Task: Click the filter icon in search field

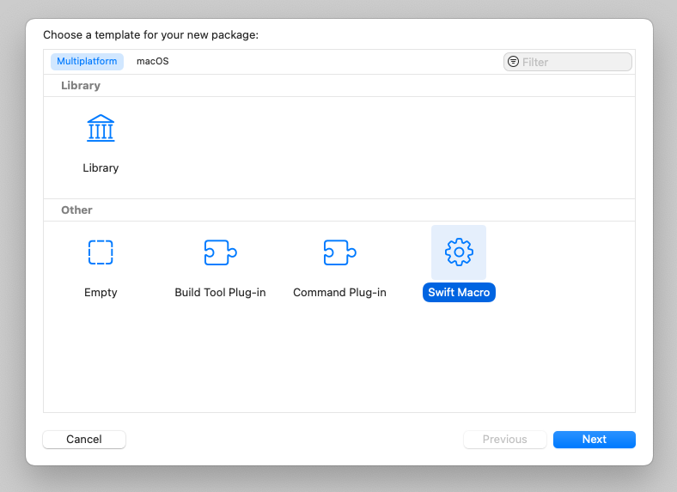Action: [513, 62]
